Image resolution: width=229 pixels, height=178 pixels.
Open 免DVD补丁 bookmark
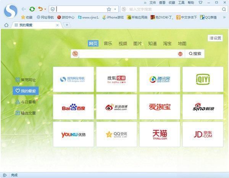click(x=162, y=18)
